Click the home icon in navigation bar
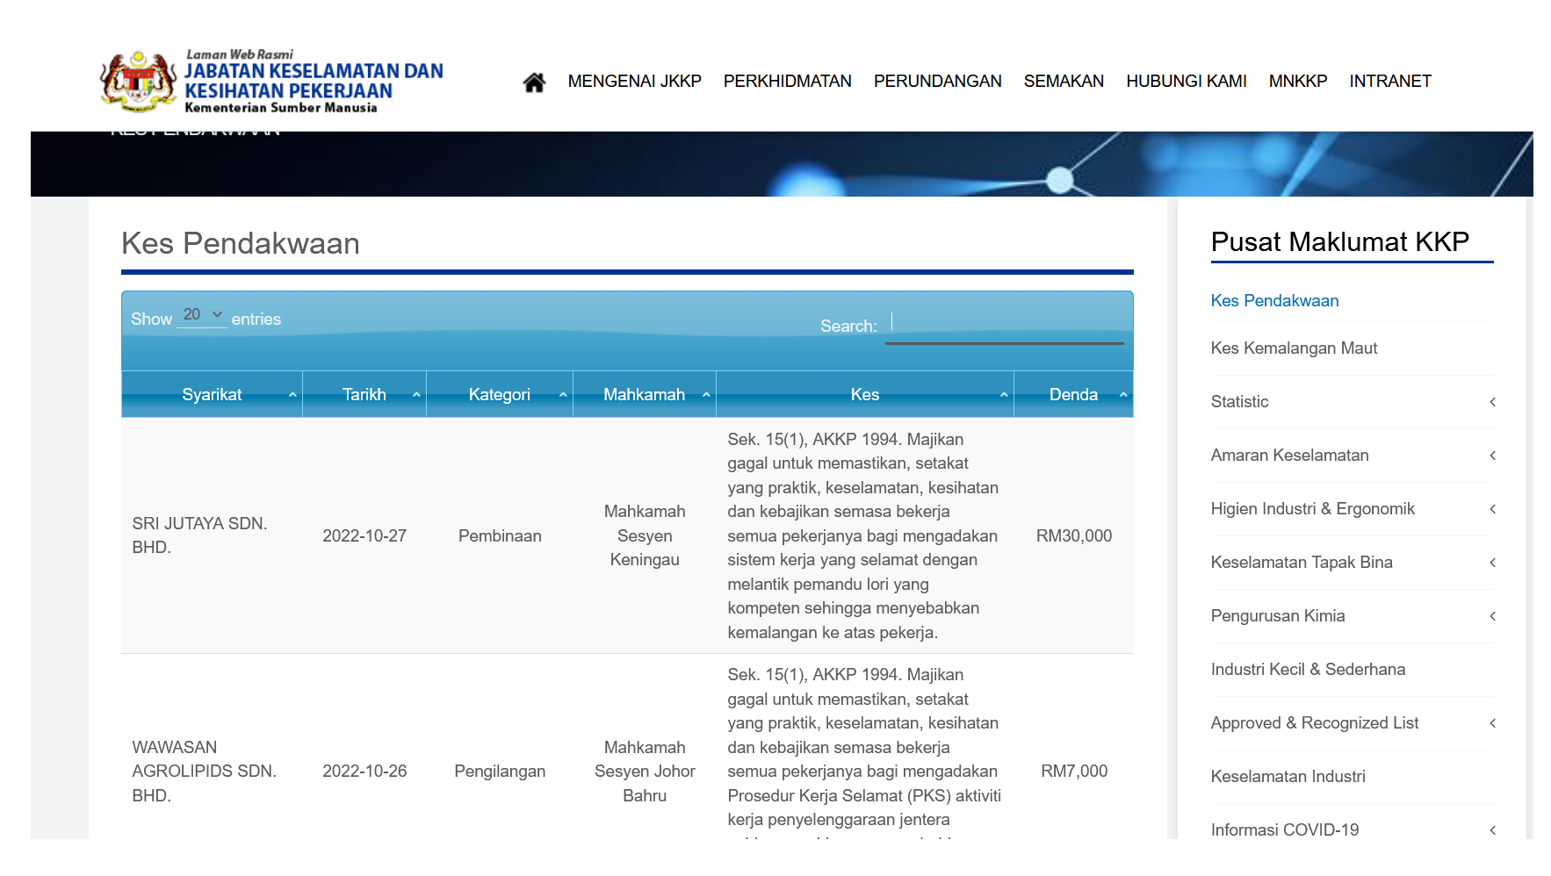The image size is (1551, 876). pos(534,82)
